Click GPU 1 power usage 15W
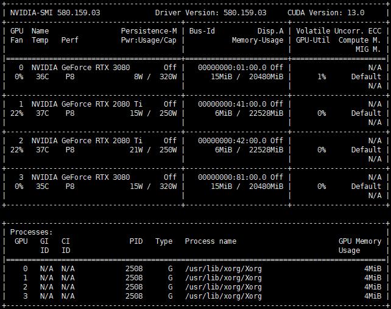This screenshot has height=309, width=391. tap(136, 113)
